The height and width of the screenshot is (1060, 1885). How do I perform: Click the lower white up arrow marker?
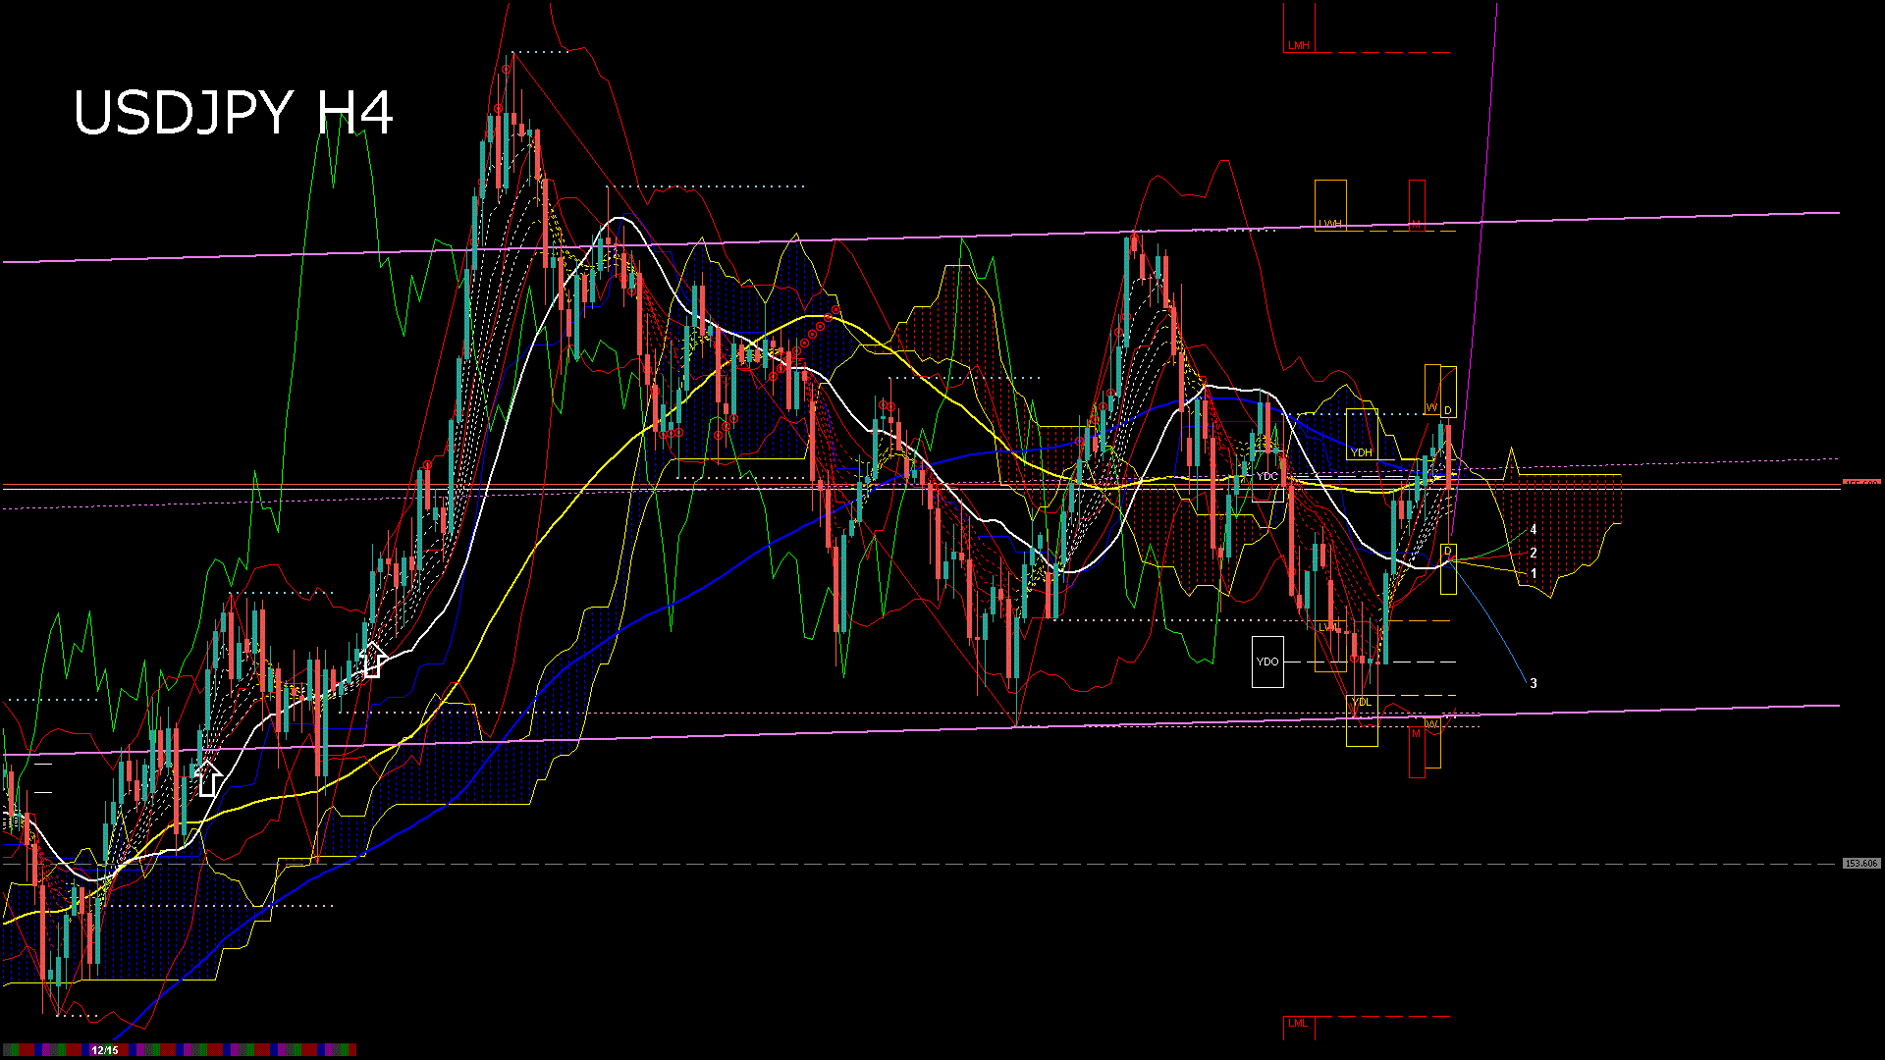pos(209,778)
